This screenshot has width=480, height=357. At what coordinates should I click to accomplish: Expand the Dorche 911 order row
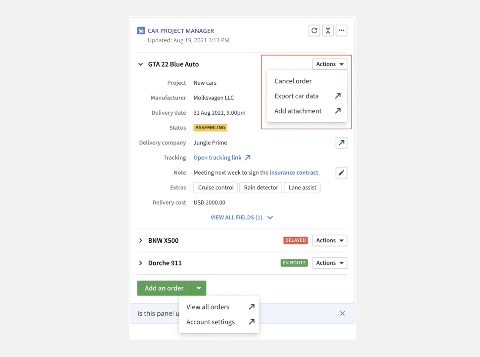141,263
